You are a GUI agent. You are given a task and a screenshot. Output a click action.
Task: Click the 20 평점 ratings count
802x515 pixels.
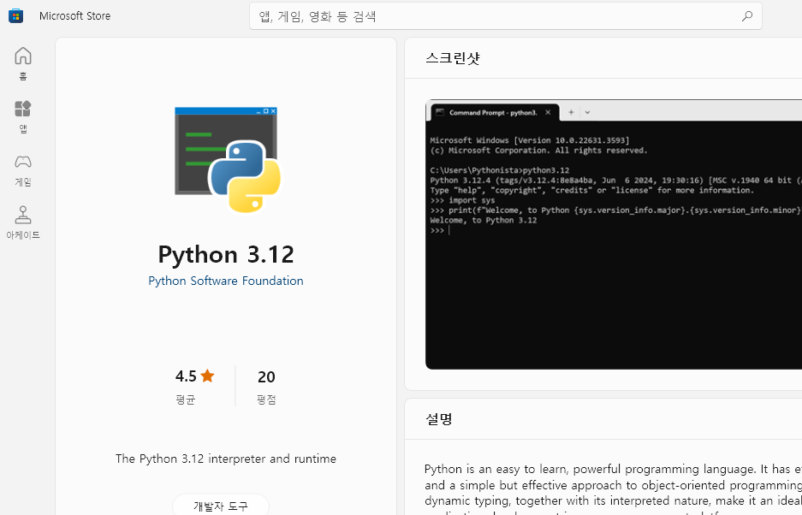pos(266,387)
